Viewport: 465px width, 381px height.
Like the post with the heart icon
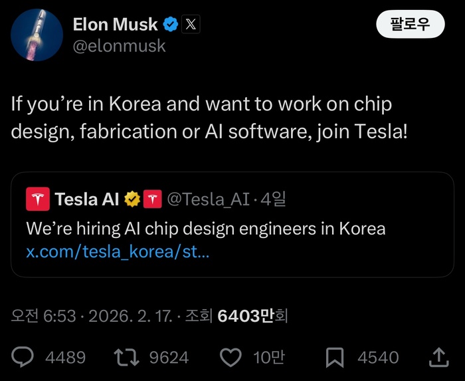231,358
